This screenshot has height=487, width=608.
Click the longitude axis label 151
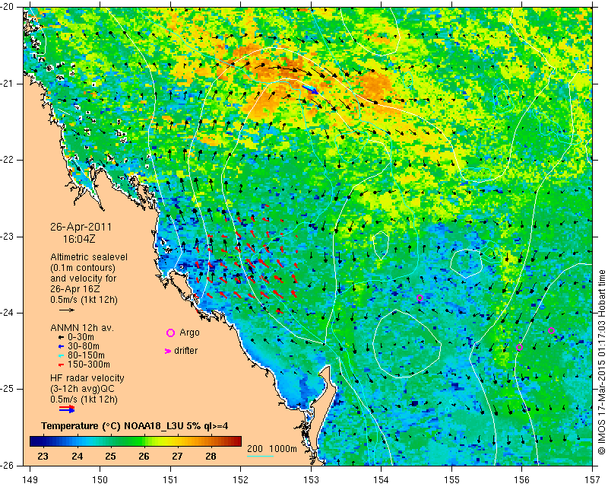coord(170,480)
